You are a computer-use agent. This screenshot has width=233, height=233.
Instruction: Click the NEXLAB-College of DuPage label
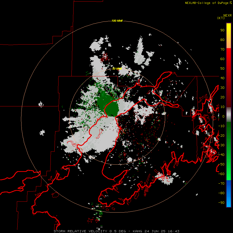point(208,3)
